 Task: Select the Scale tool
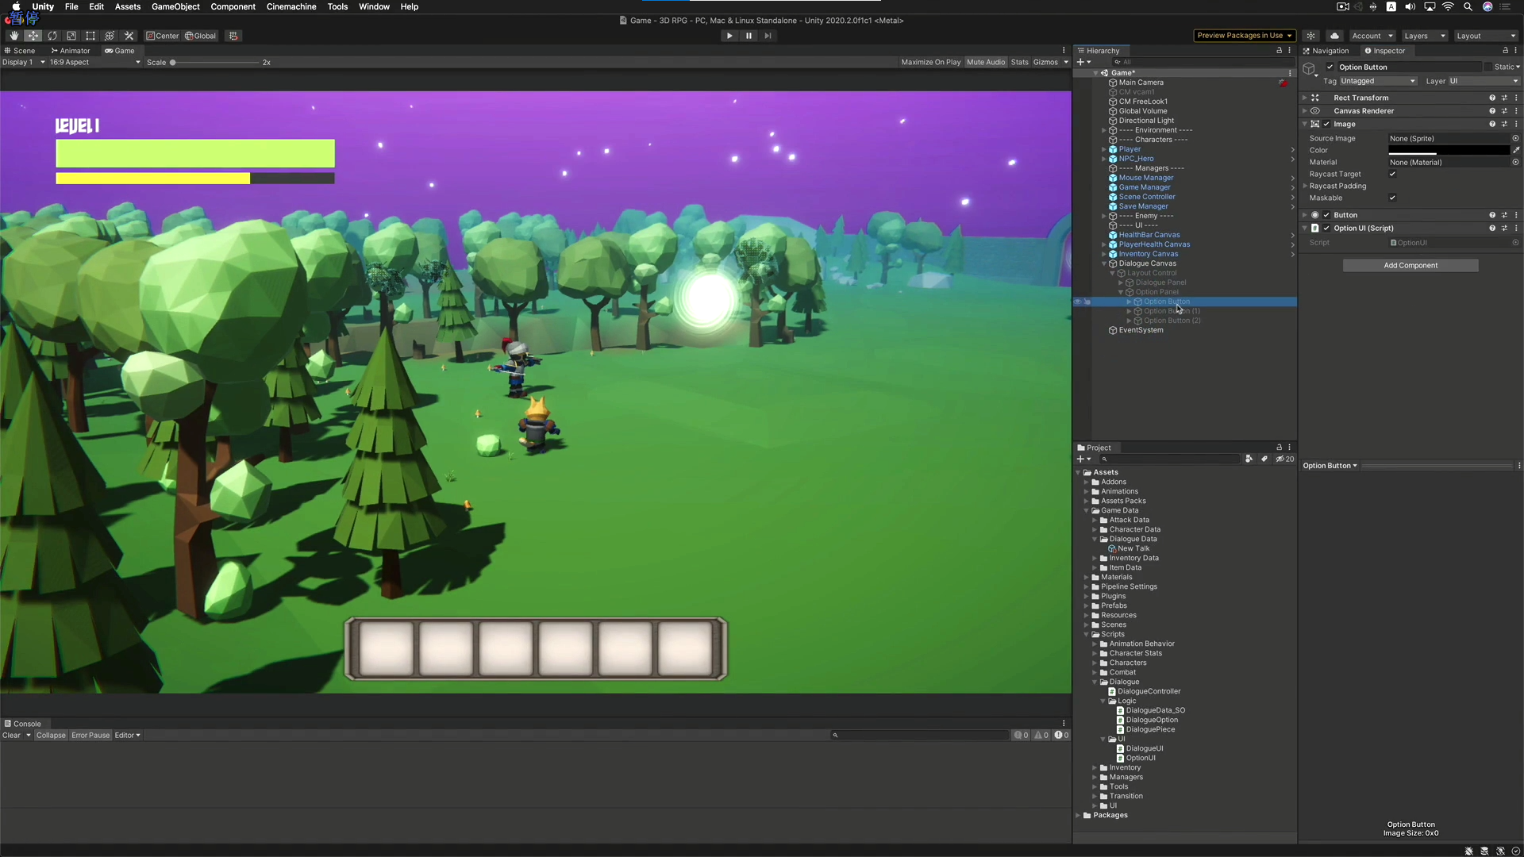click(71, 36)
